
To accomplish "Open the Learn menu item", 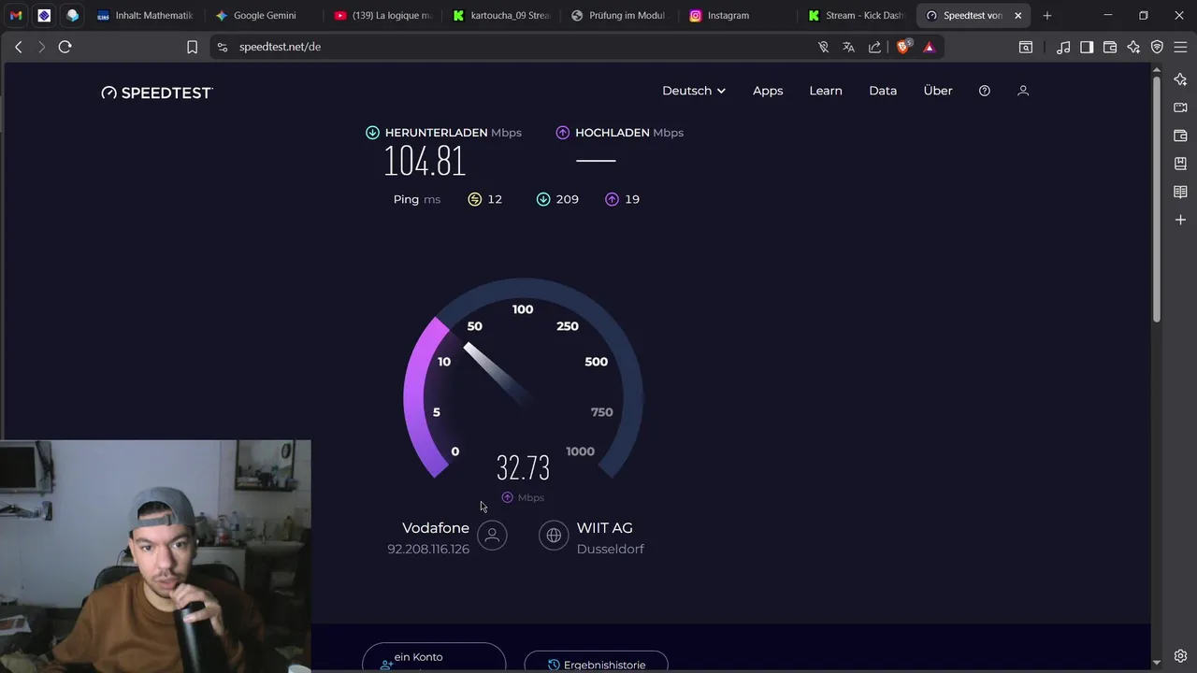I will click(826, 91).
